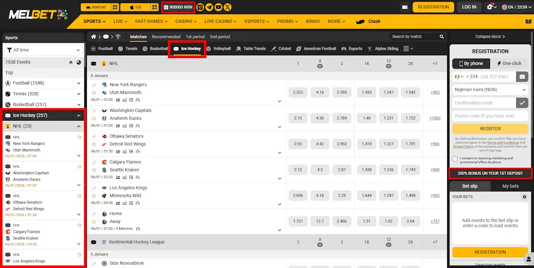Open the YouTube social icon
The image size is (534, 268).
pyautogui.click(x=218, y=7)
